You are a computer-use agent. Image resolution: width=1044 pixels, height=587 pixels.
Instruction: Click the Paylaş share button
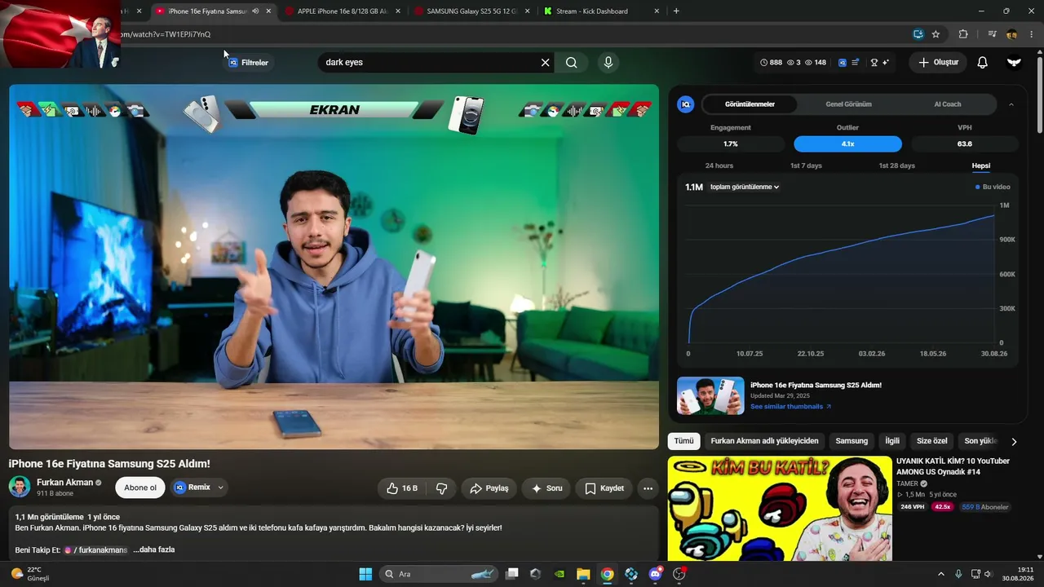tap(489, 488)
